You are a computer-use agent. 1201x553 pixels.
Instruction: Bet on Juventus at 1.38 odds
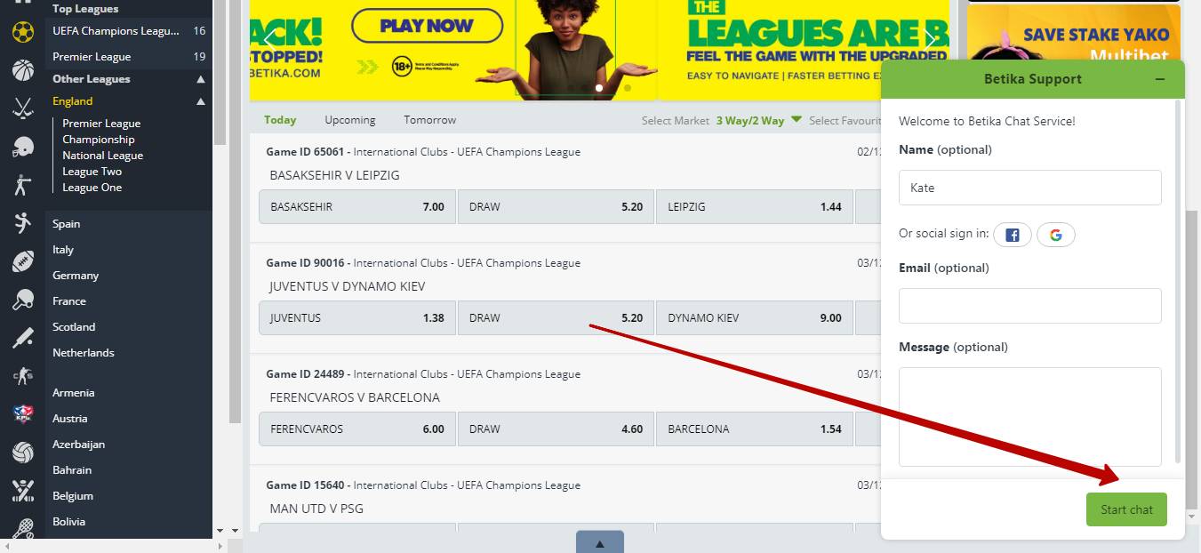pos(357,318)
